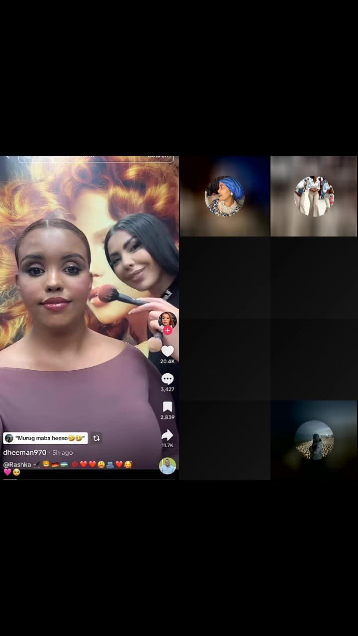Like the video with the heart icon
Viewport: 358px width, 636px height.
pos(168,351)
